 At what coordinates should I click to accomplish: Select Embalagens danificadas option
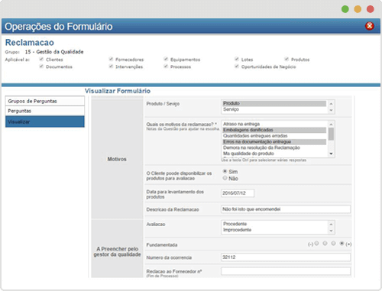click(274, 130)
